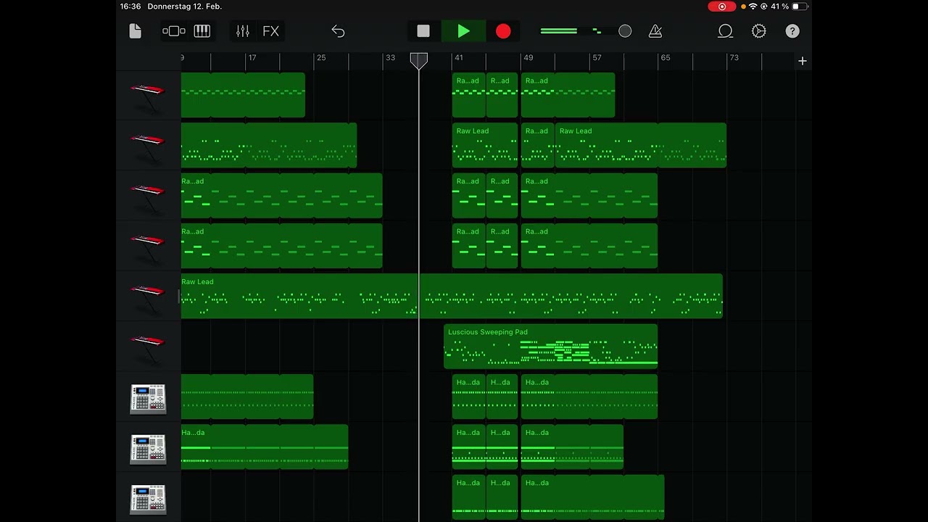Add a song section with plus

pos(803,62)
